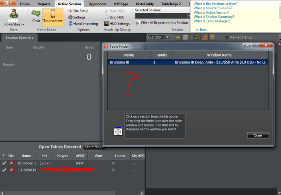Screen dimensions: 281x195
Task: Open Hand Importing options
Action: coord(83,24)
